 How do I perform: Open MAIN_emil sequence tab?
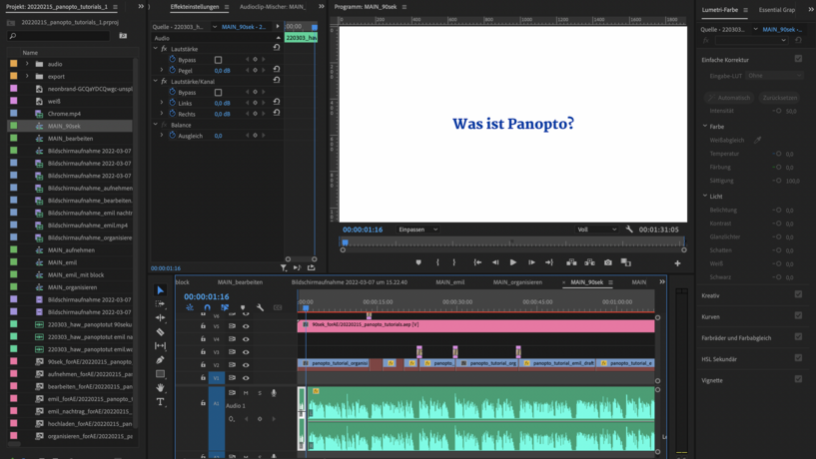(450, 282)
